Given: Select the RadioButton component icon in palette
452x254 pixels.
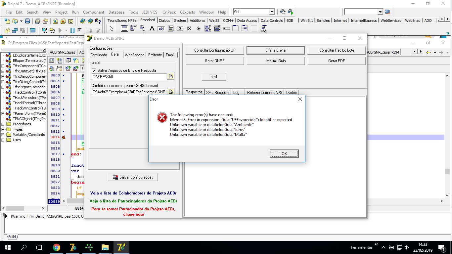Looking at the screenshot, I should pos(199,28).
